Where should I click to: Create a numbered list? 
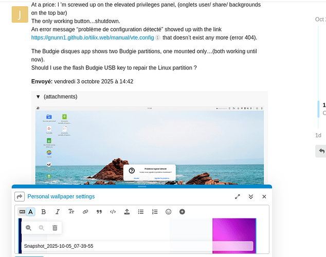tap(155, 212)
